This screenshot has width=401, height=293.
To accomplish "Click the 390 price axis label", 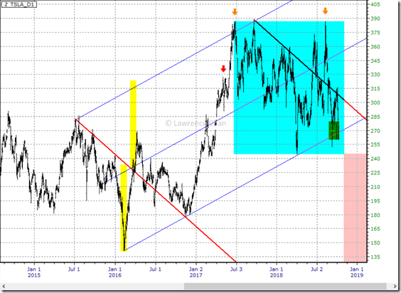I will pyautogui.click(x=375, y=18).
